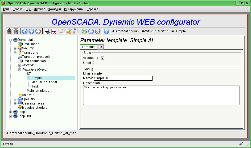Click the Archives folder icon

coord(20,95)
